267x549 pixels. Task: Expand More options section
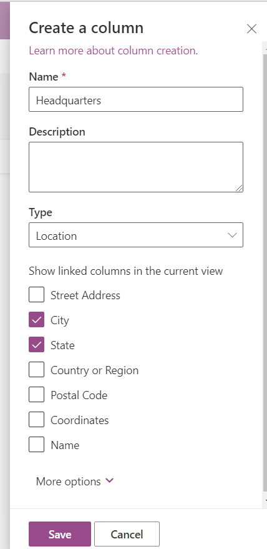(x=74, y=482)
